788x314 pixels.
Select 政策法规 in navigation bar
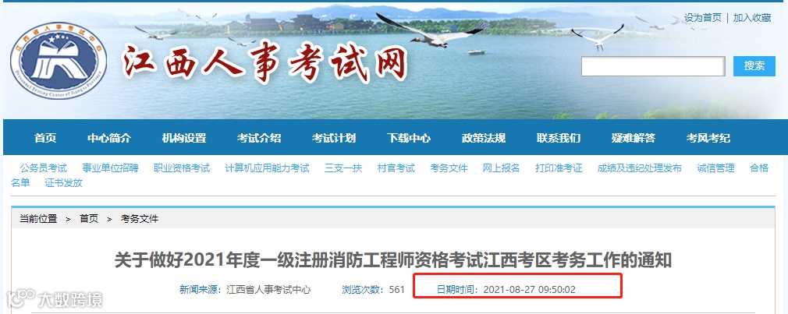(x=484, y=138)
